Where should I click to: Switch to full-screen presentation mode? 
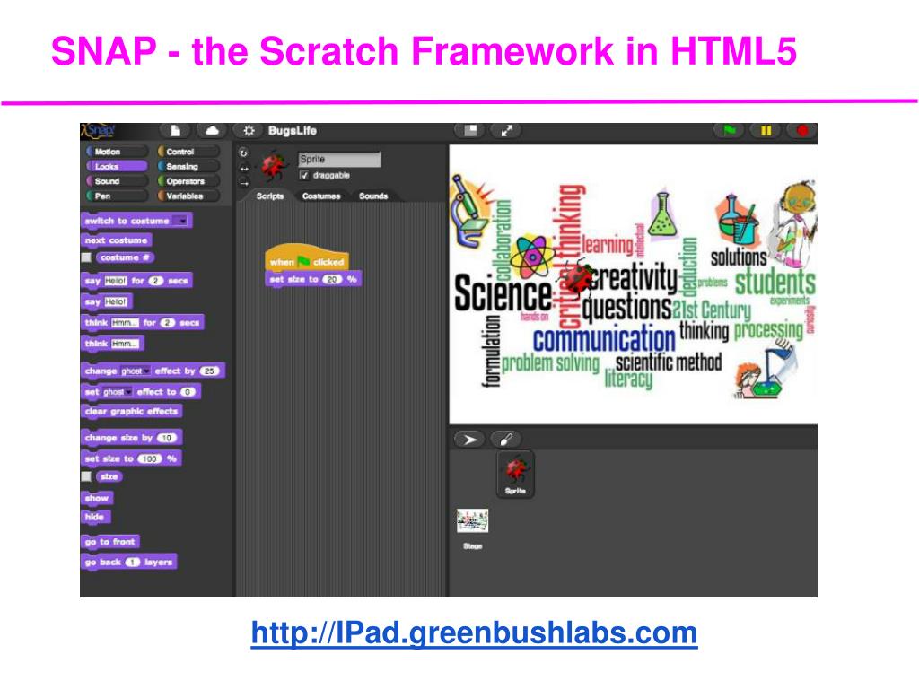(506, 130)
